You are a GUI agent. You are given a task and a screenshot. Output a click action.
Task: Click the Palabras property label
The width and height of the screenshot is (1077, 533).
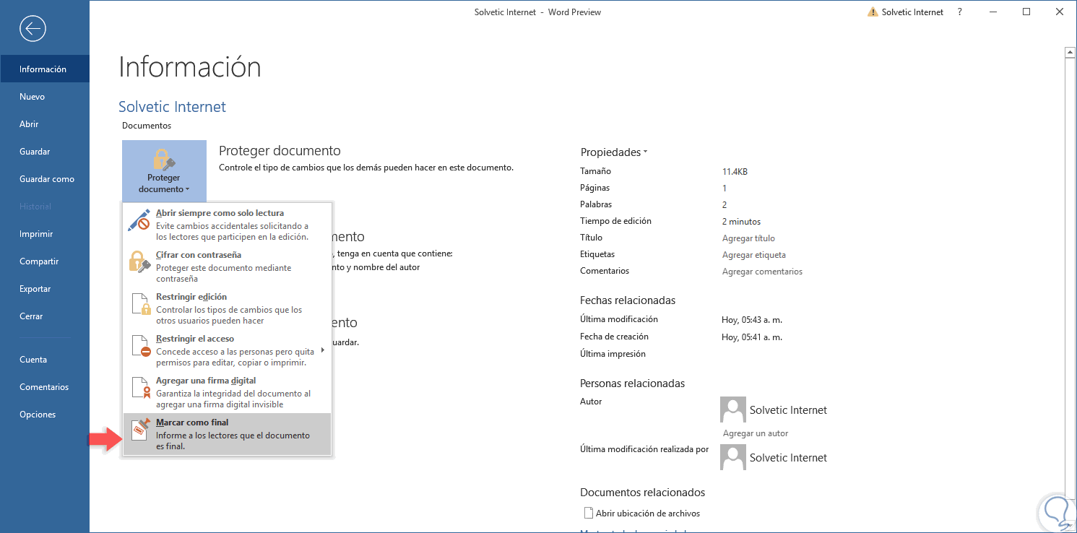pyautogui.click(x=596, y=204)
